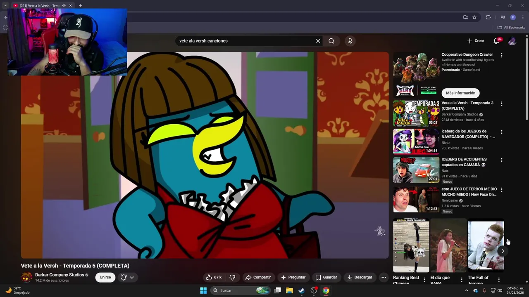The width and height of the screenshot is (529, 297).
Task: Show next shorts with the right chevron
Action: pyautogui.click(x=503, y=251)
